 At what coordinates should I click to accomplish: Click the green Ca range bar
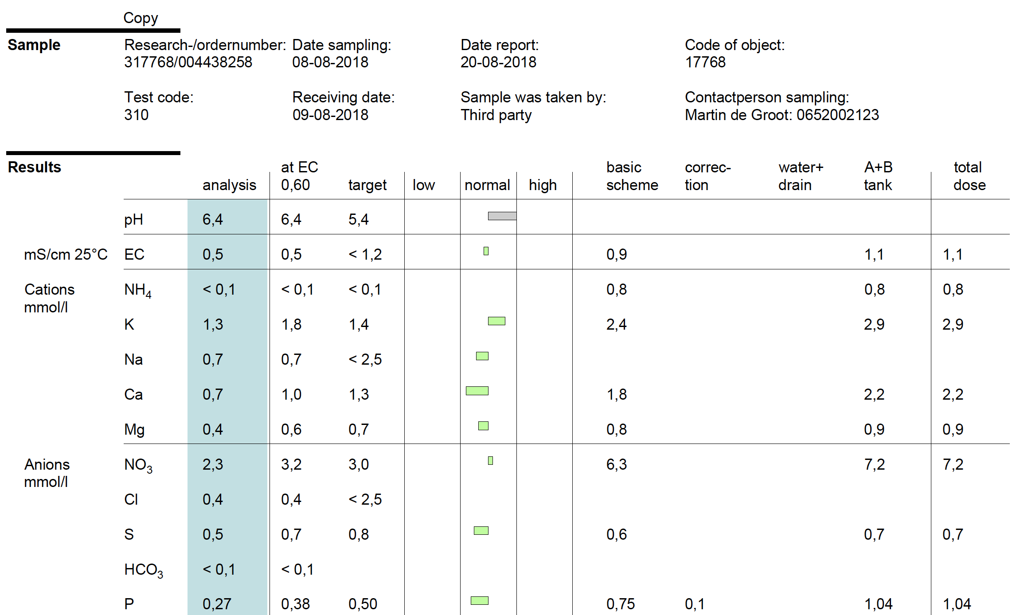point(477,391)
